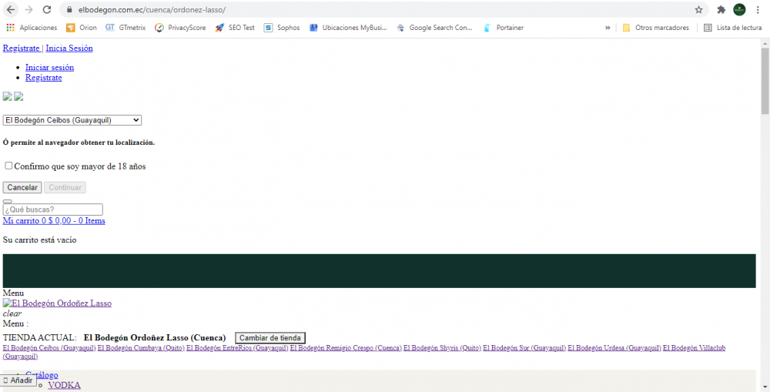Click the padlock site info icon
The image size is (770, 392).
pyautogui.click(x=69, y=10)
